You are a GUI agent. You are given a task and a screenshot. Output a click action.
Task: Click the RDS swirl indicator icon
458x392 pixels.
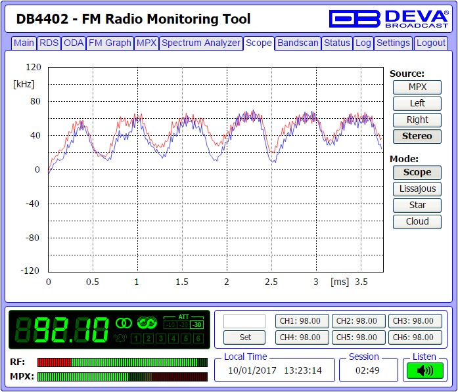[147, 323]
